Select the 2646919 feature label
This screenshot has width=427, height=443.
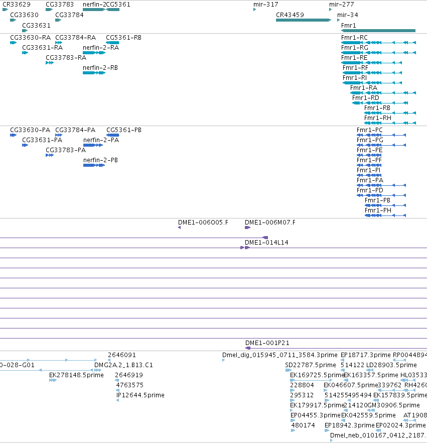(x=129, y=375)
